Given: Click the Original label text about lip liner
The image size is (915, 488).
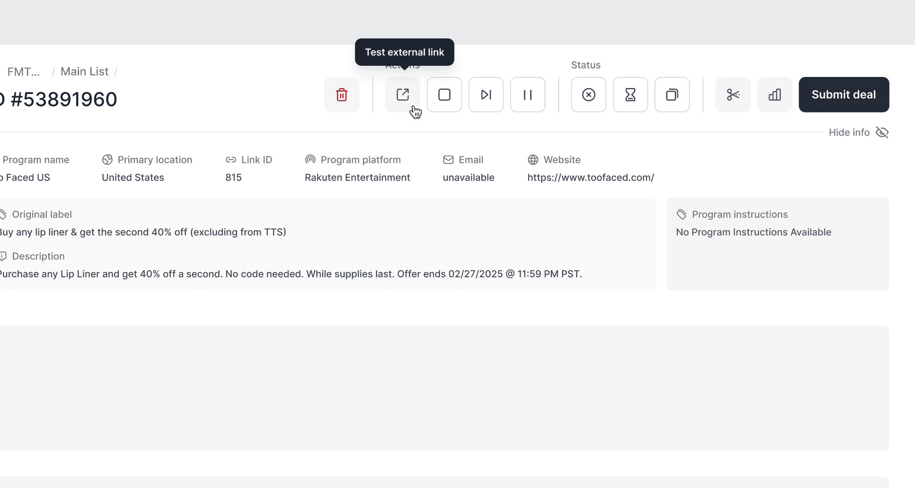Looking at the screenshot, I should pyautogui.click(x=142, y=232).
